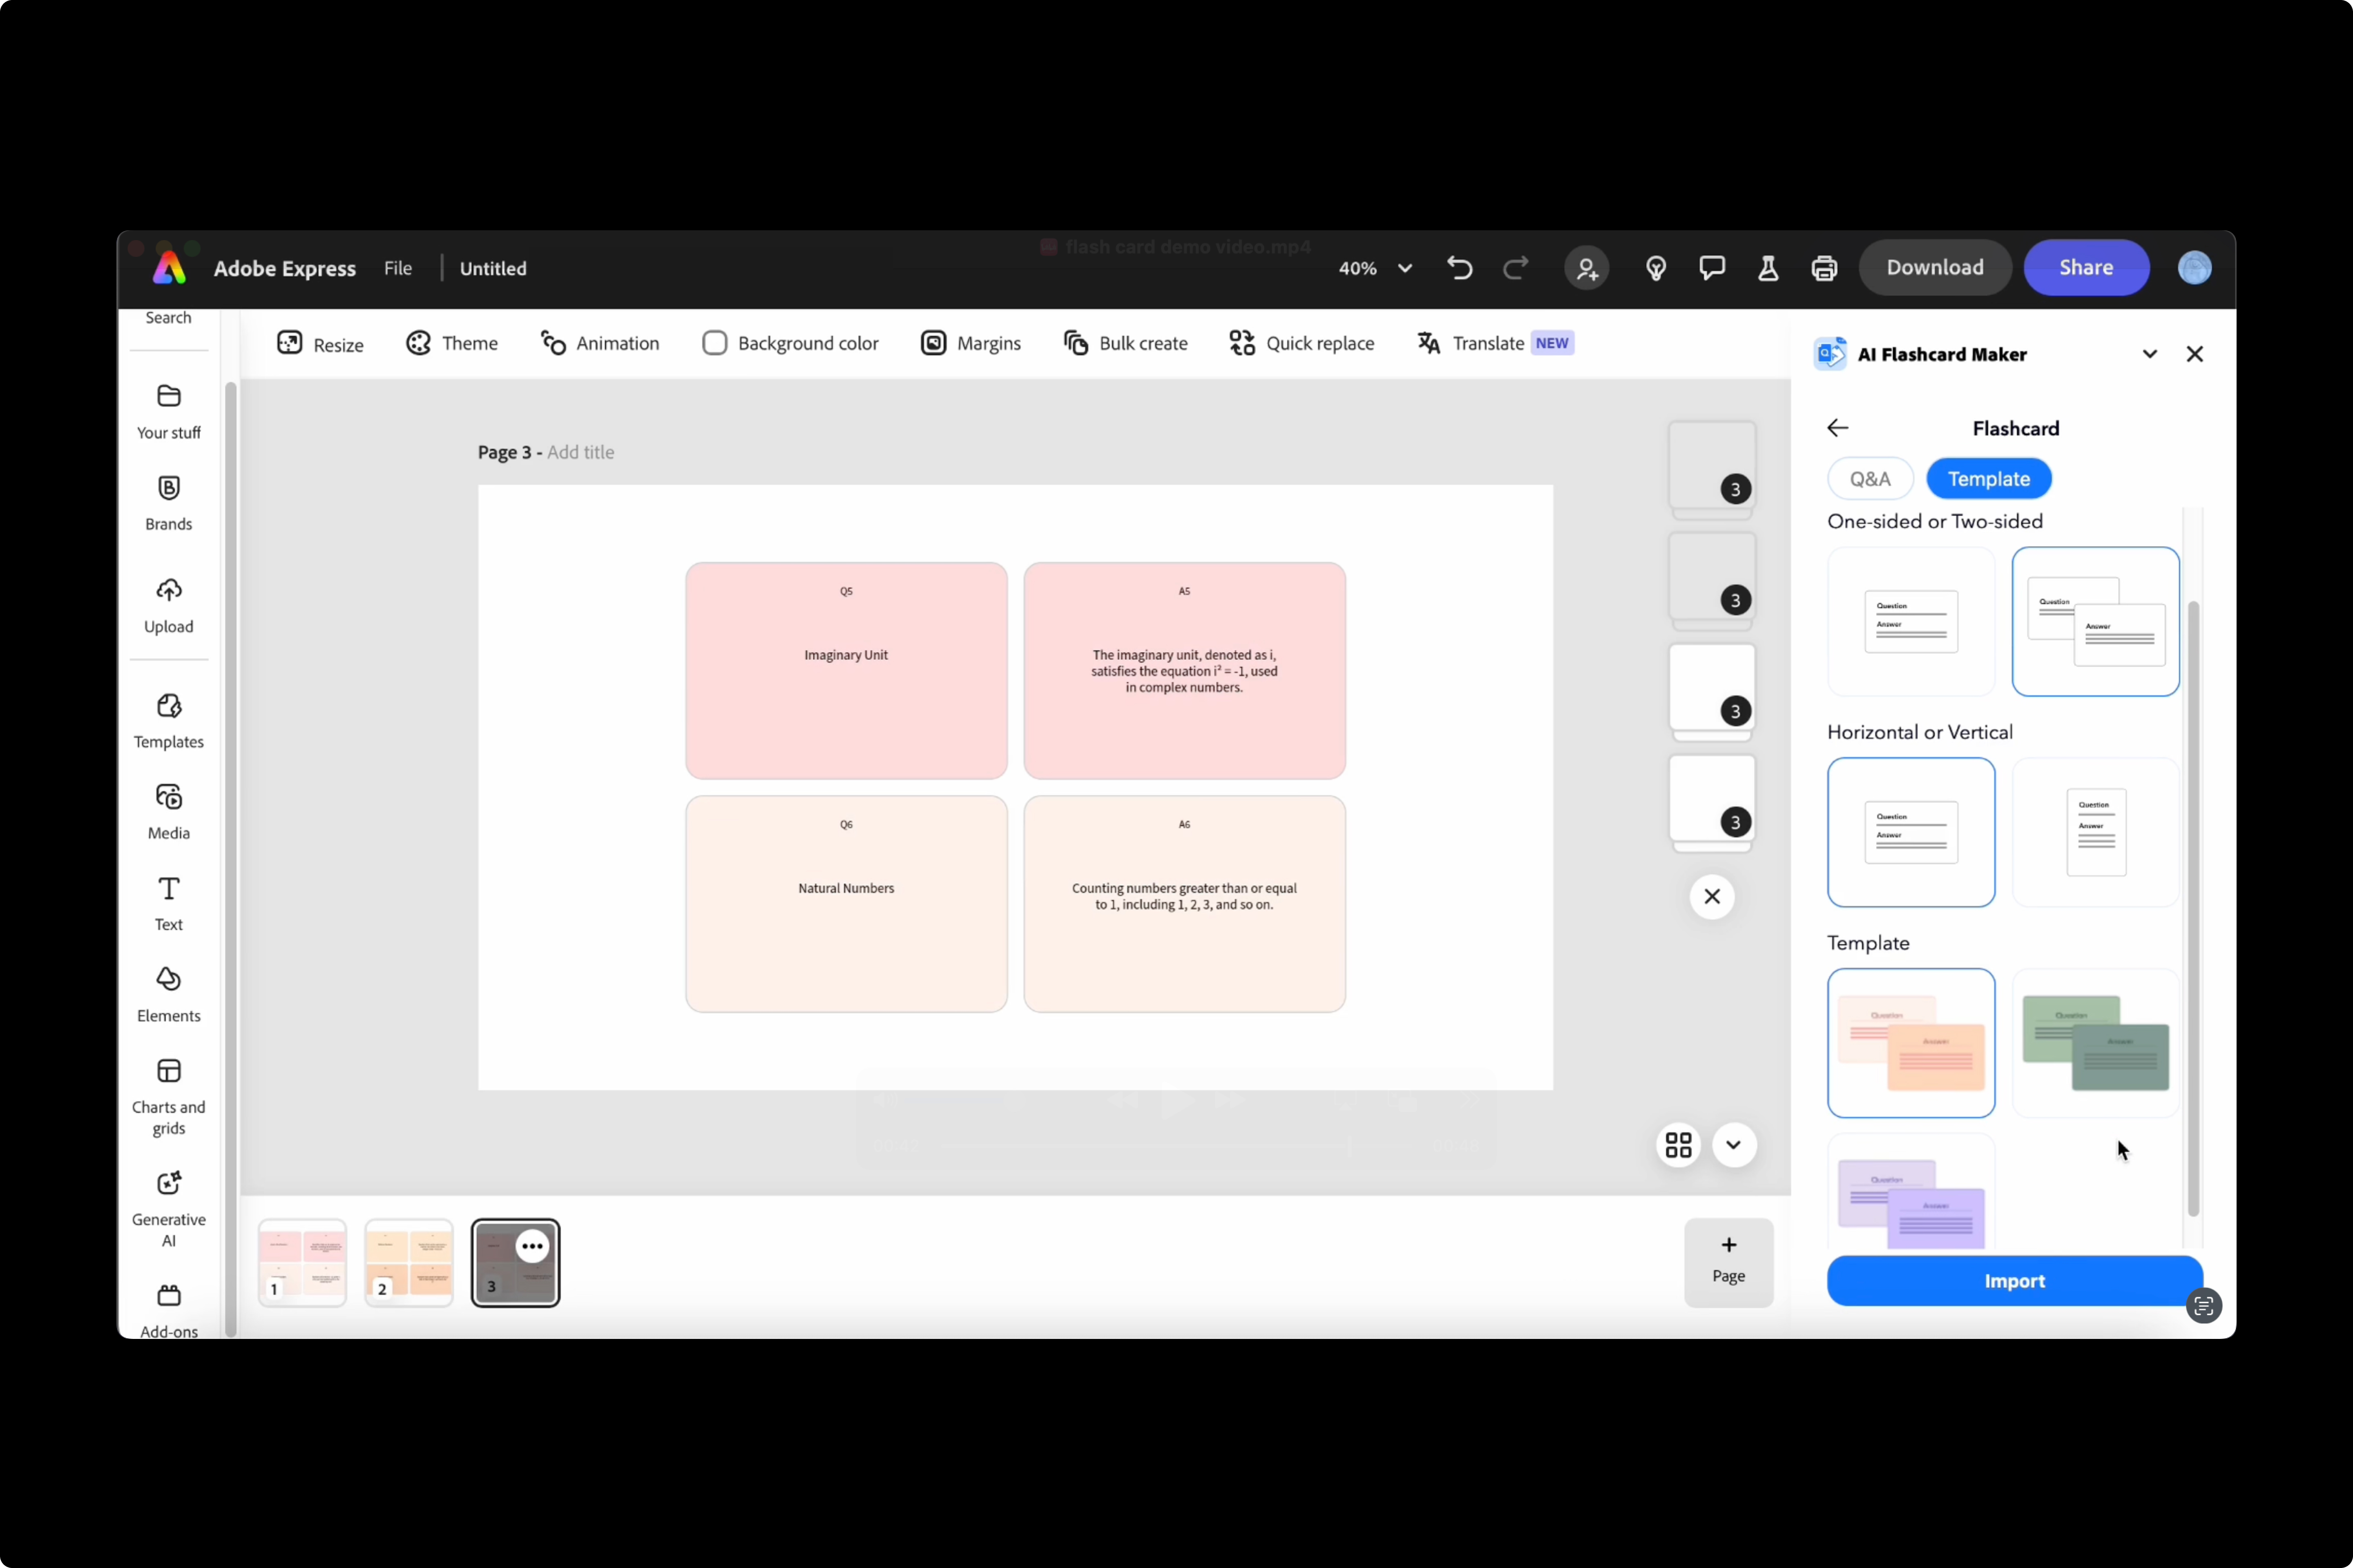
Task: Open the comments speech bubble icon
Action: tap(1712, 268)
